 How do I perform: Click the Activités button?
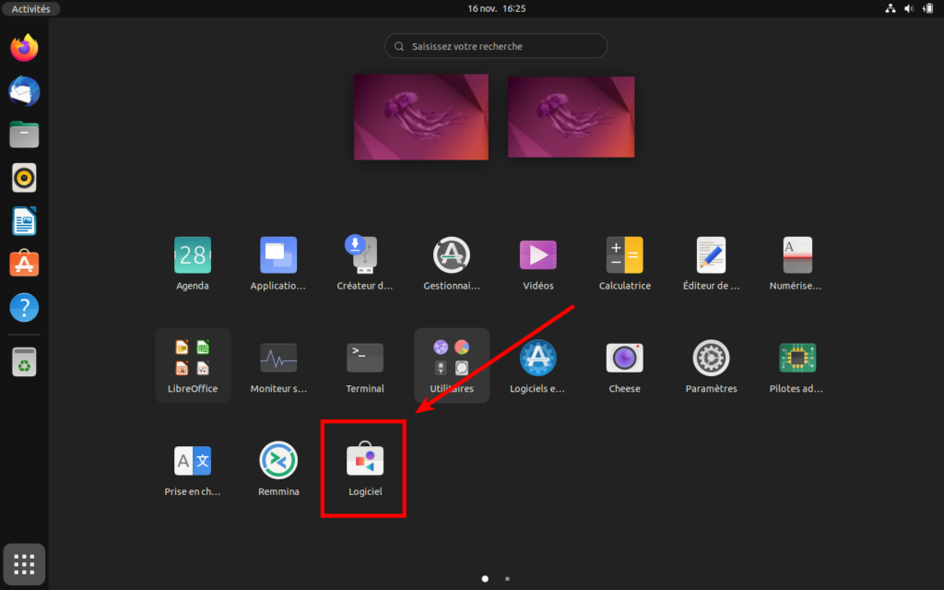(x=30, y=8)
